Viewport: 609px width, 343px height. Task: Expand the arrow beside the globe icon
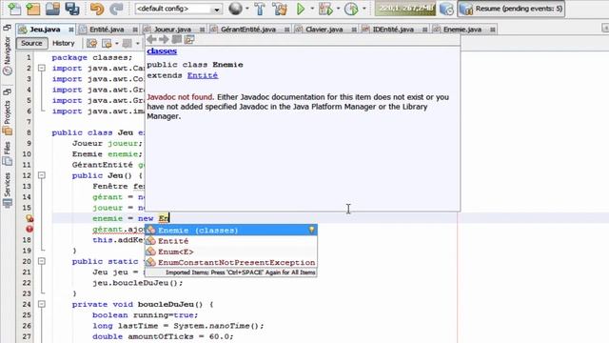click(x=247, y=9)
